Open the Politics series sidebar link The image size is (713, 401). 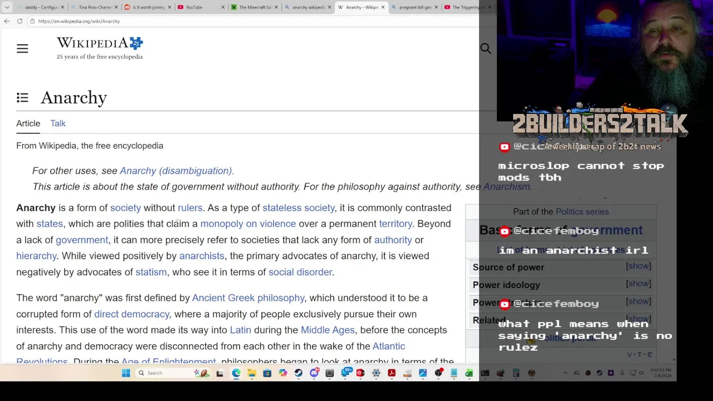582,212
